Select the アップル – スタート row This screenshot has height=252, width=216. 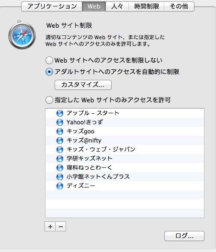coord(125,113)
